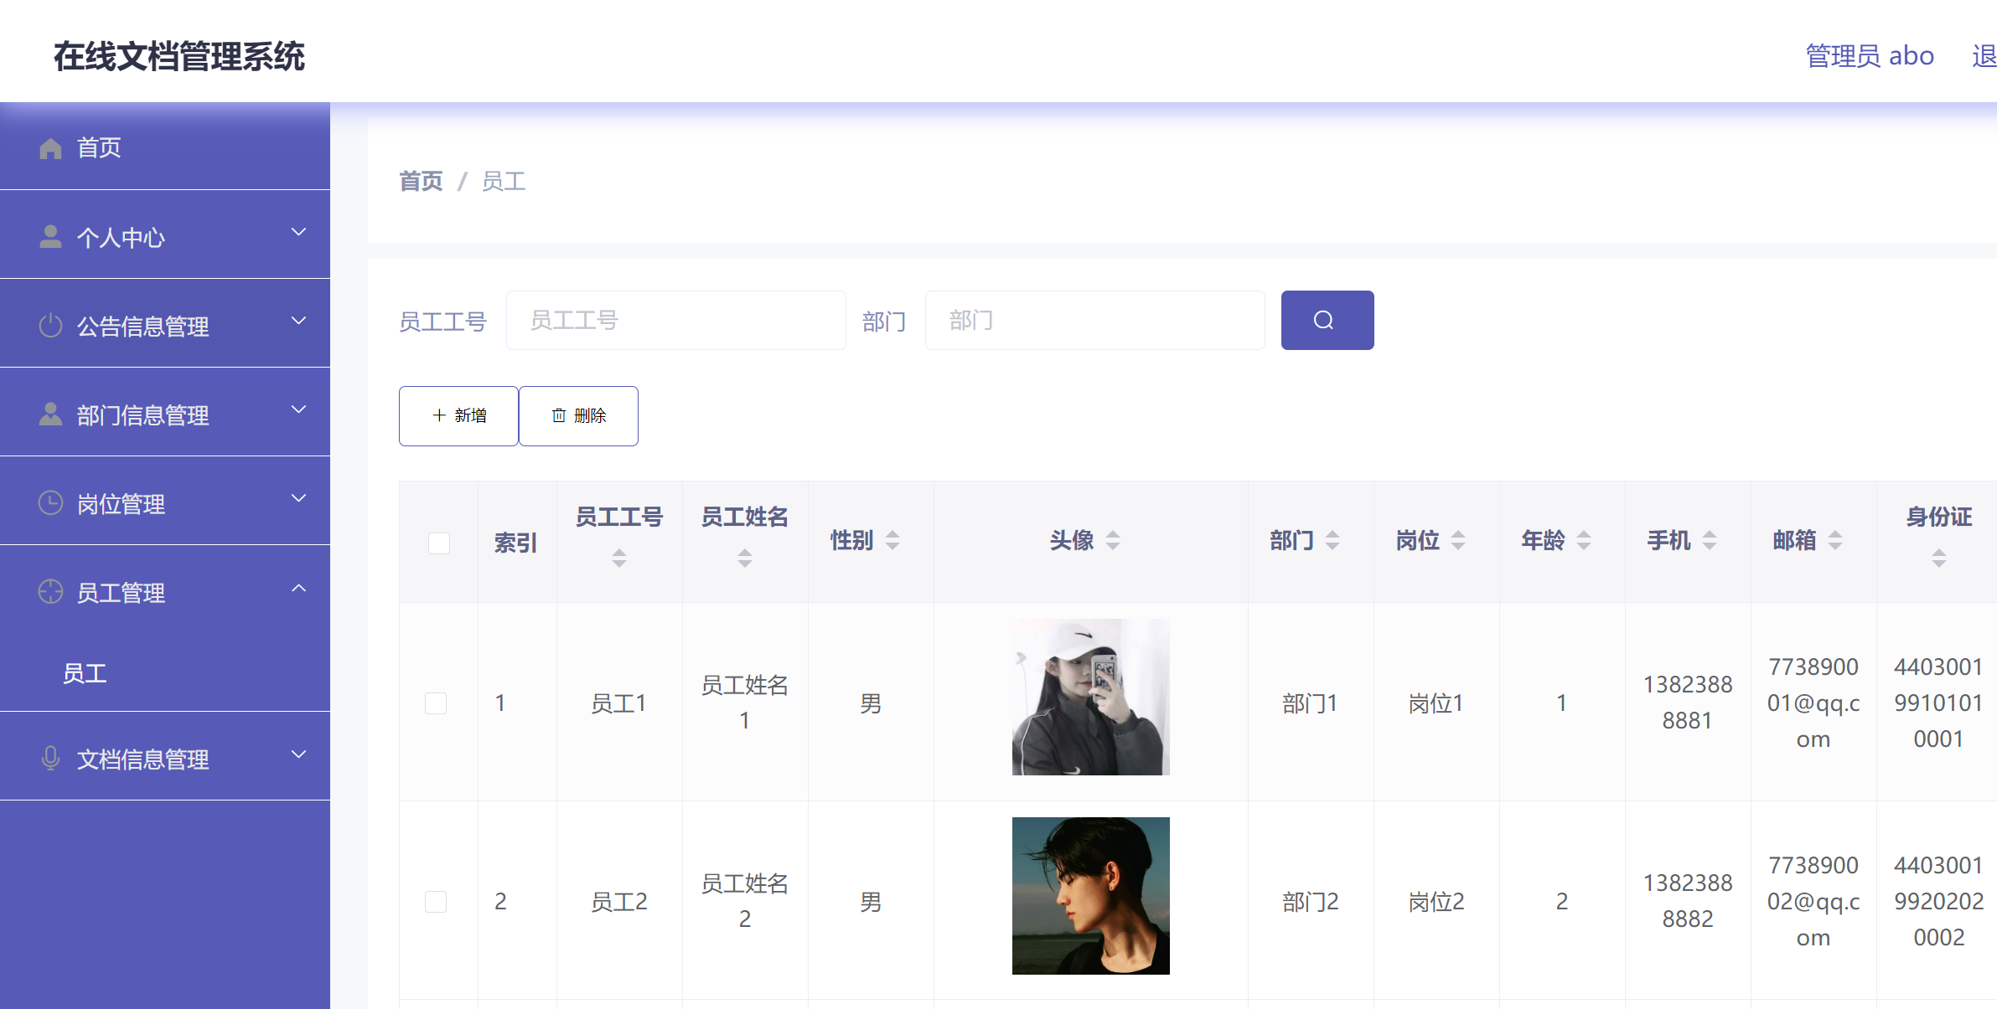Image resolution: width=1997 pixels, height=1009 pixels.
Task: Sort by 性别 column arrows
Action: [892, 541]
